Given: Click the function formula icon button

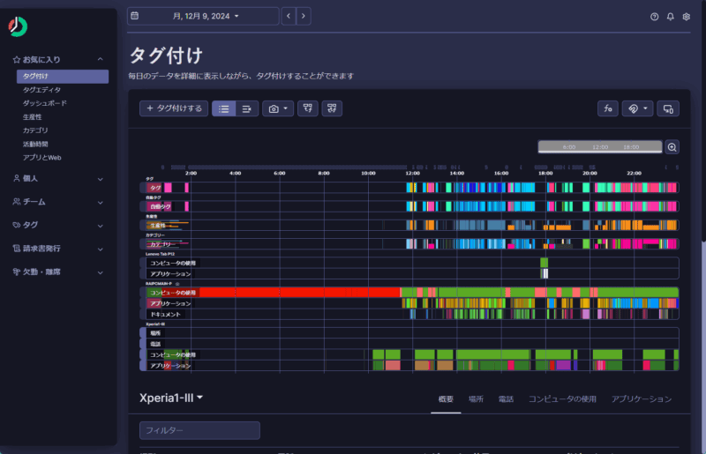Looking at the screenshot, I should (608, 109).
